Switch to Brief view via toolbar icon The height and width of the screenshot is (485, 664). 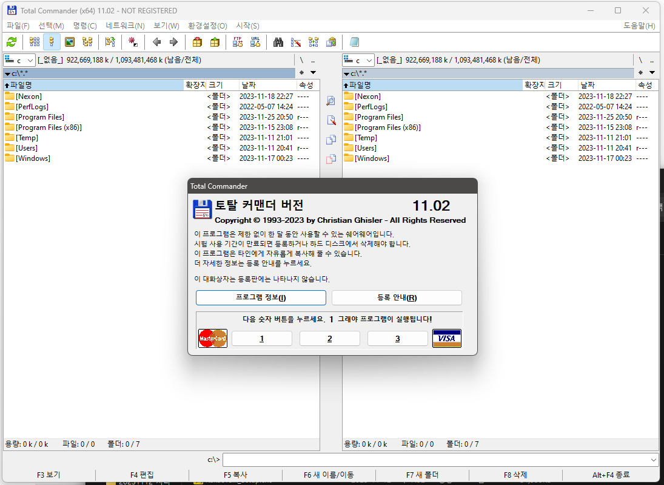coord(35,42)
